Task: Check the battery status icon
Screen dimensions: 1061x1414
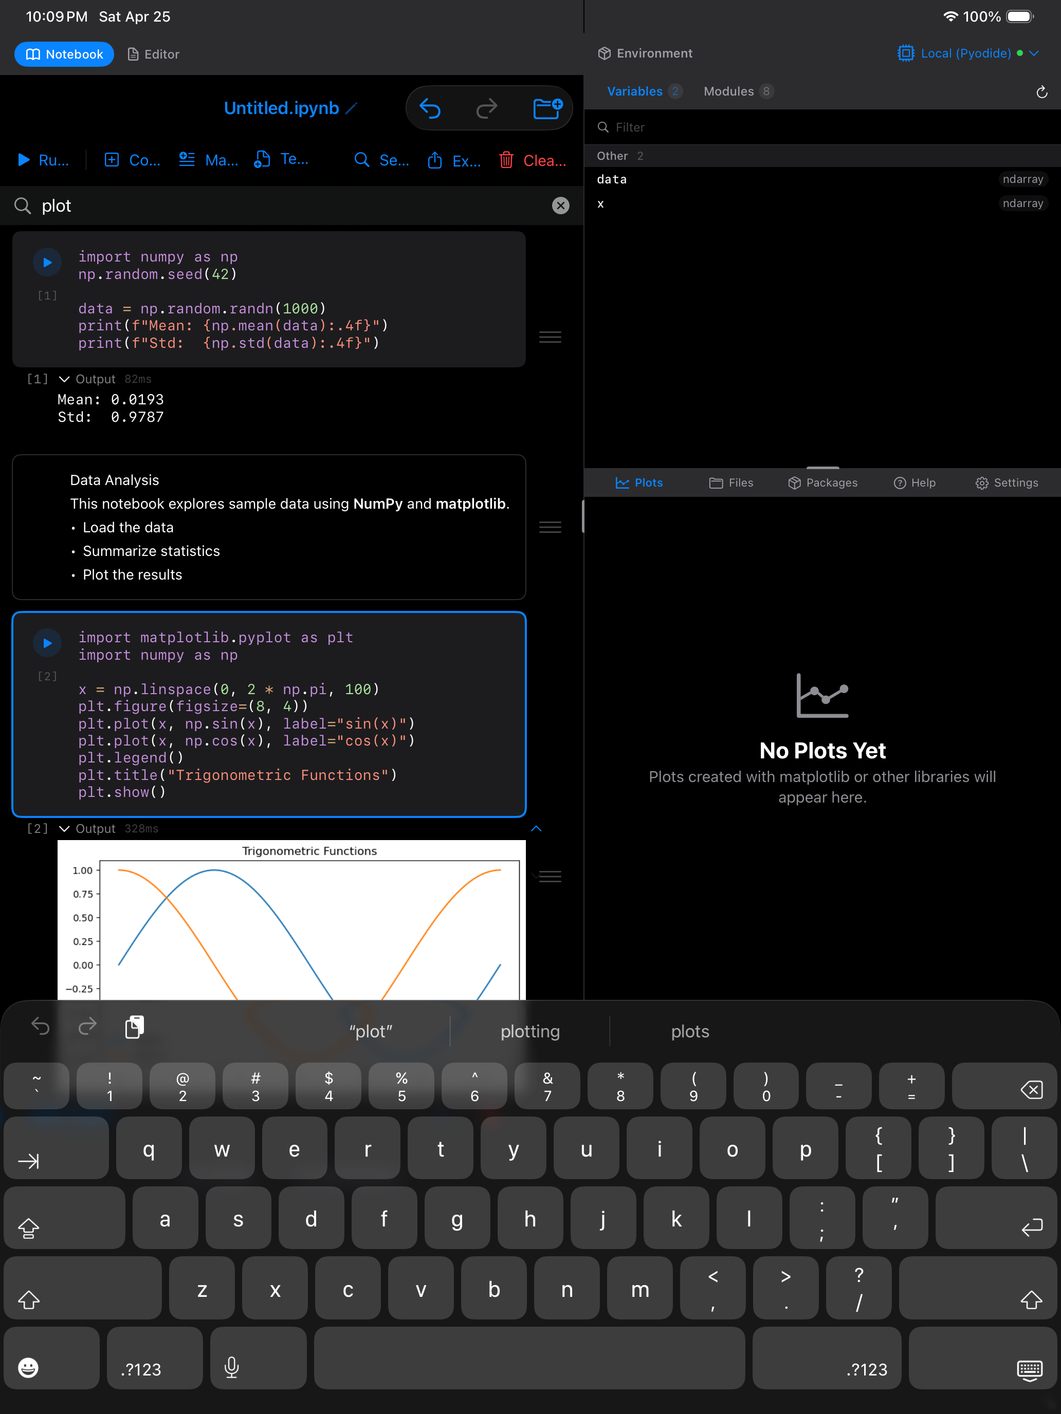Action: click(x=1020, y=16)
